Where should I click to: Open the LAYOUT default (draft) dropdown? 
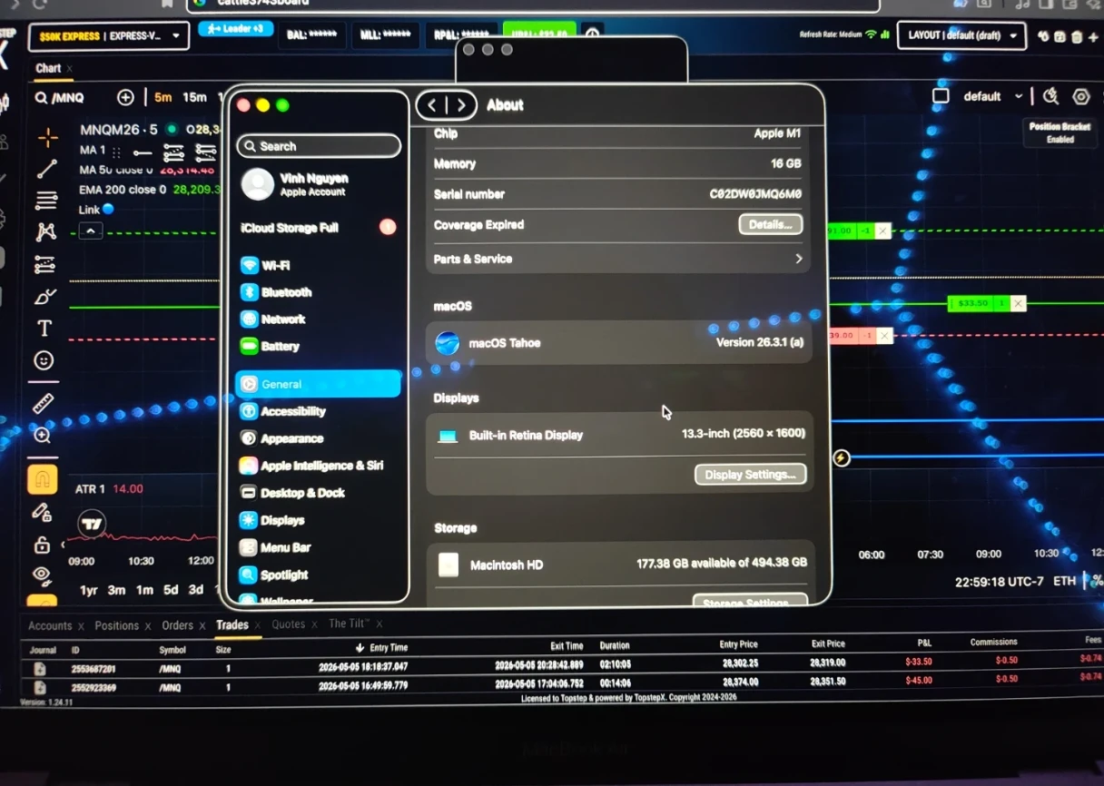961,35
